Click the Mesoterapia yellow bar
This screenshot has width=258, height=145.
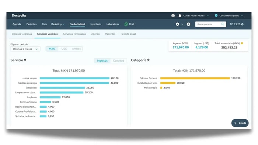point(161,88)
